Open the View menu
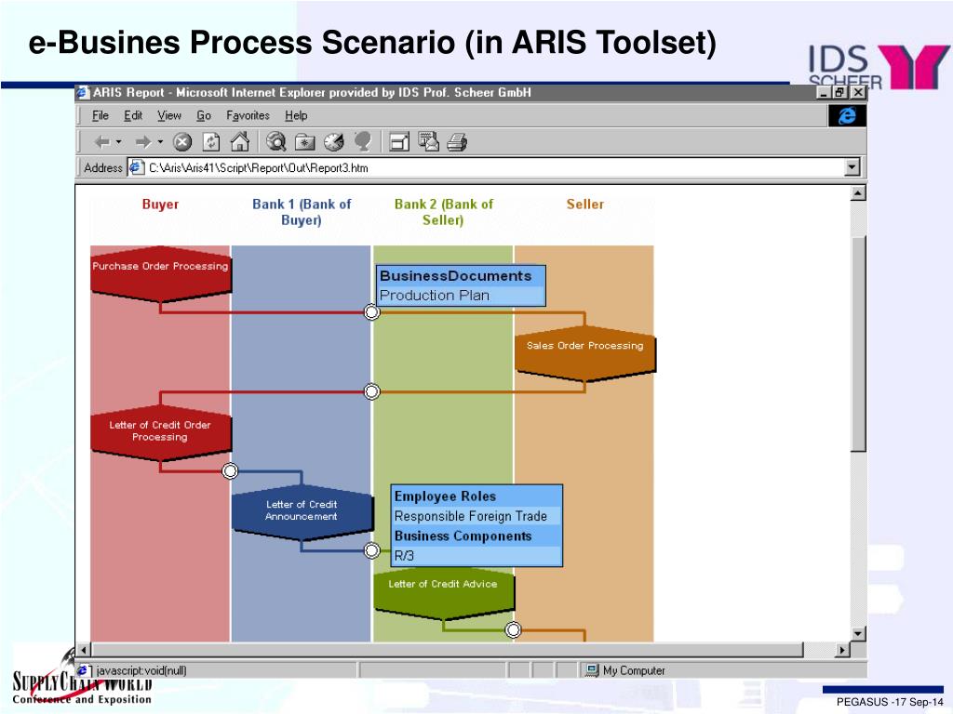Screen dimensions: 953x714 coord(169,115)
